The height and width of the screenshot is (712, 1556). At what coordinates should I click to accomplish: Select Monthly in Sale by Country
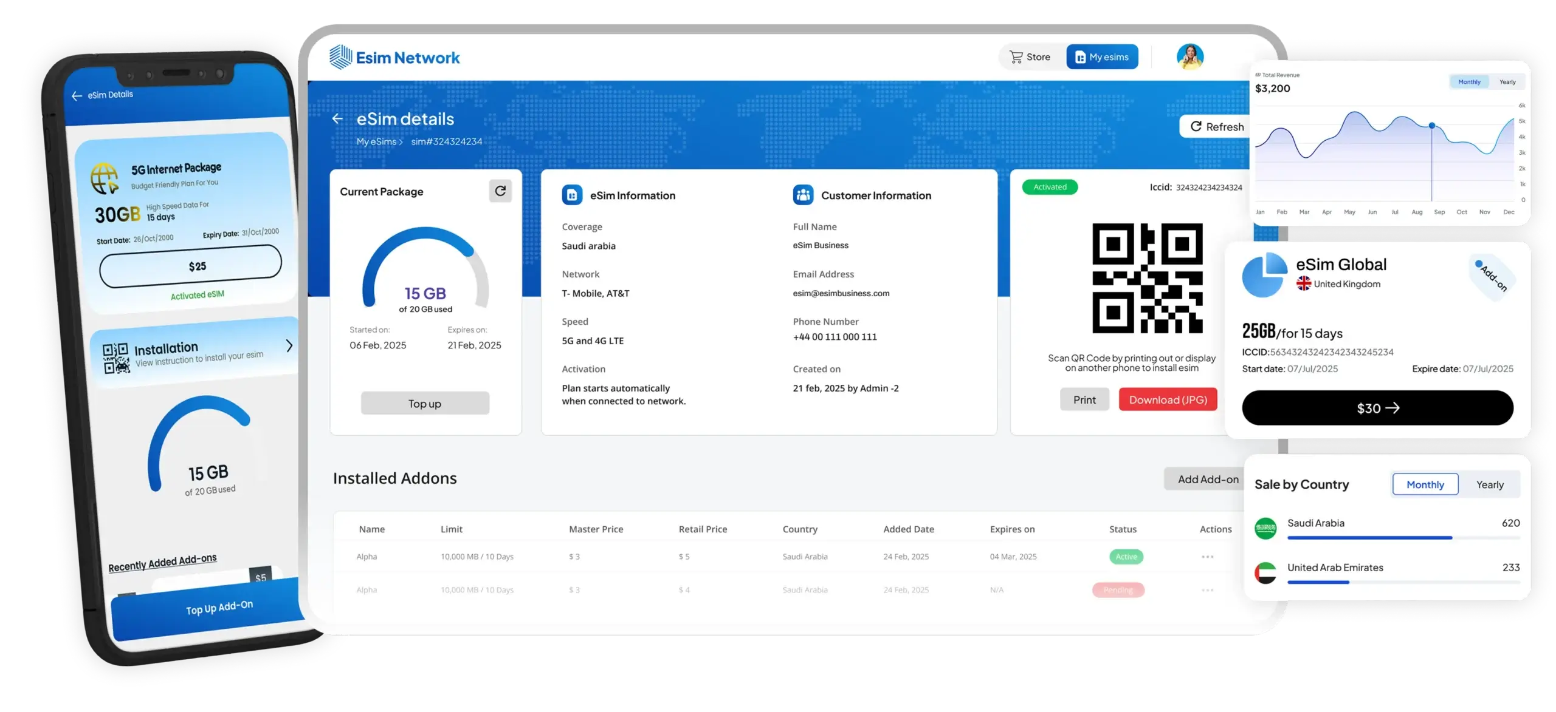coord(1425,484)
